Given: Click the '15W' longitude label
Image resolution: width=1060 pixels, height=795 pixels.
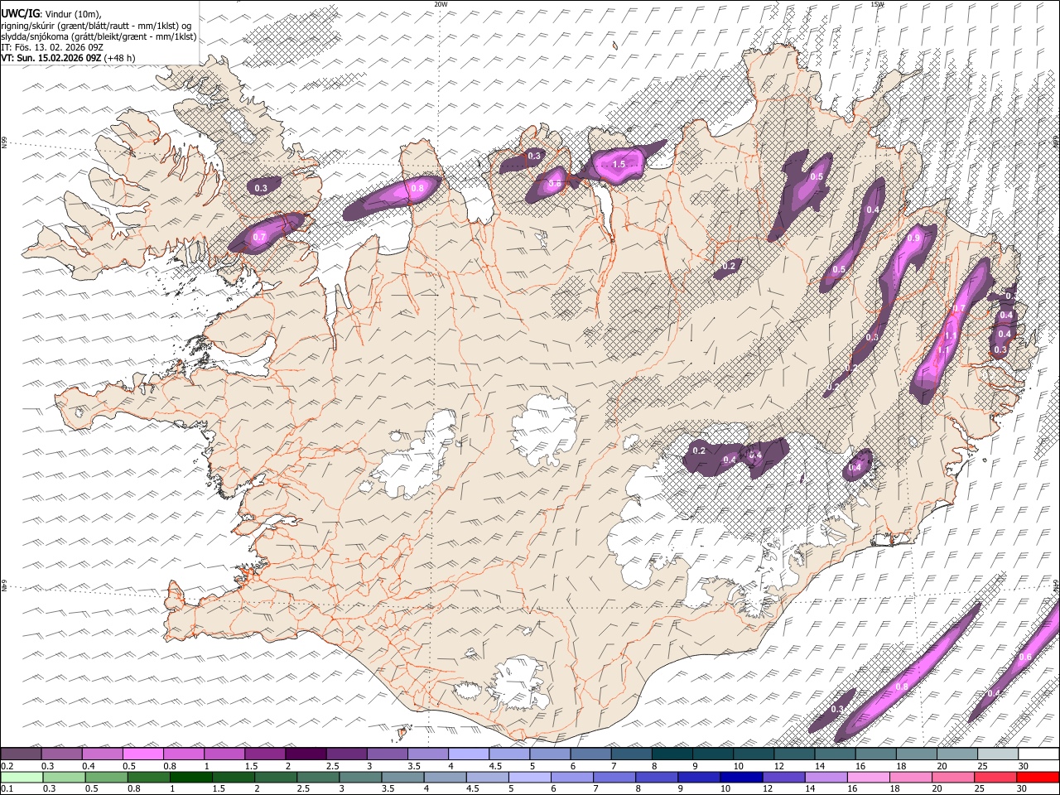Looking at the screenshot, I should coord(877,4).
